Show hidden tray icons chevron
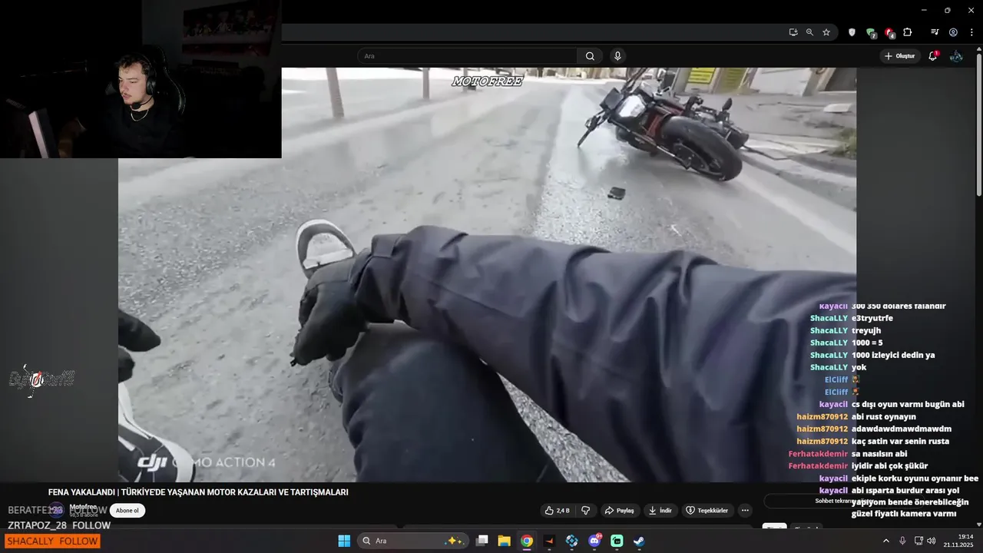Viewport: 983px width, 553px height. coord(886,541)
